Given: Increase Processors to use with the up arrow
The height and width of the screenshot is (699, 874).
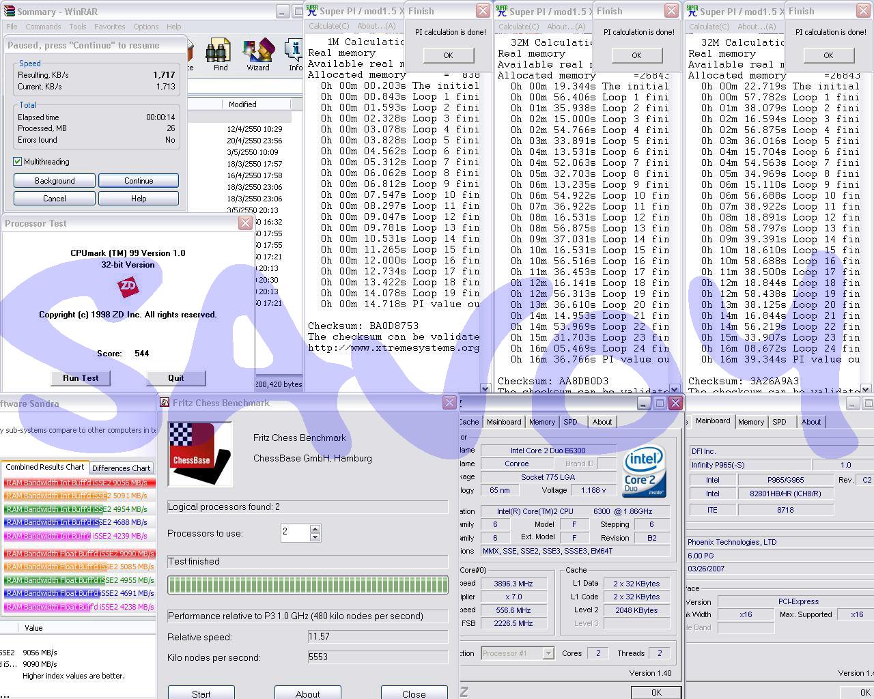Looking at the screenshot, I should 315,529.
